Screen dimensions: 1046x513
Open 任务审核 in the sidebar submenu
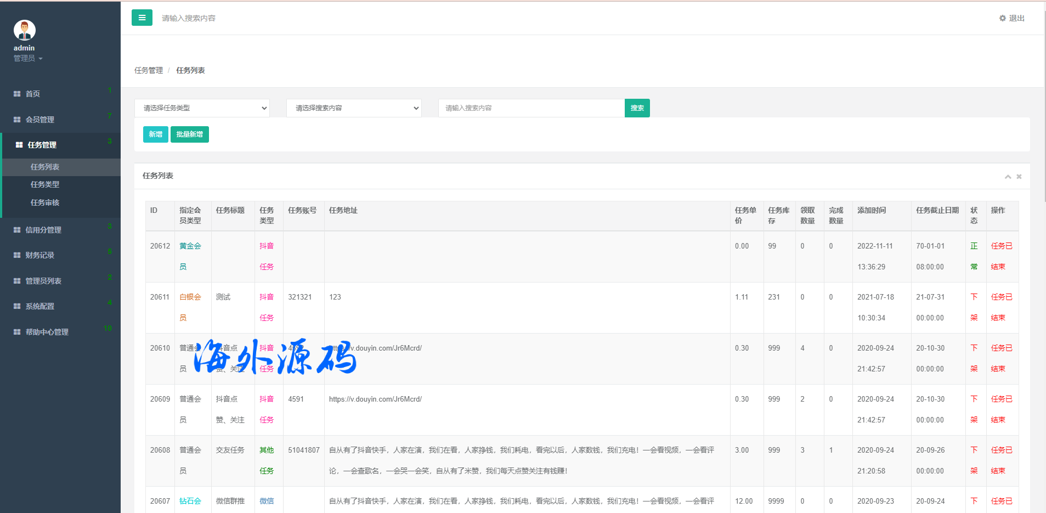point(45,202)
